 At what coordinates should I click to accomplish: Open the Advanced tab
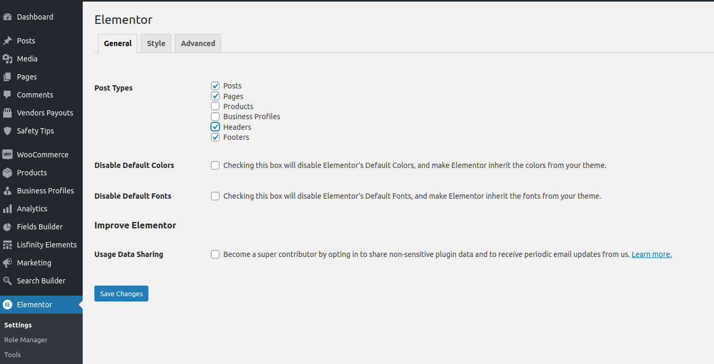(198, 43)
